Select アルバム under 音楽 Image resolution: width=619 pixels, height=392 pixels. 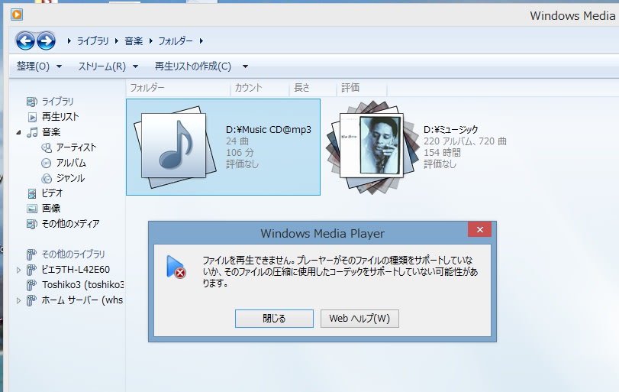click(71, 163)
